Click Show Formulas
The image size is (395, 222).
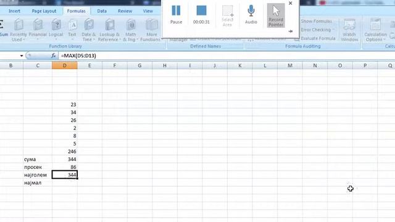pos(316,21)
